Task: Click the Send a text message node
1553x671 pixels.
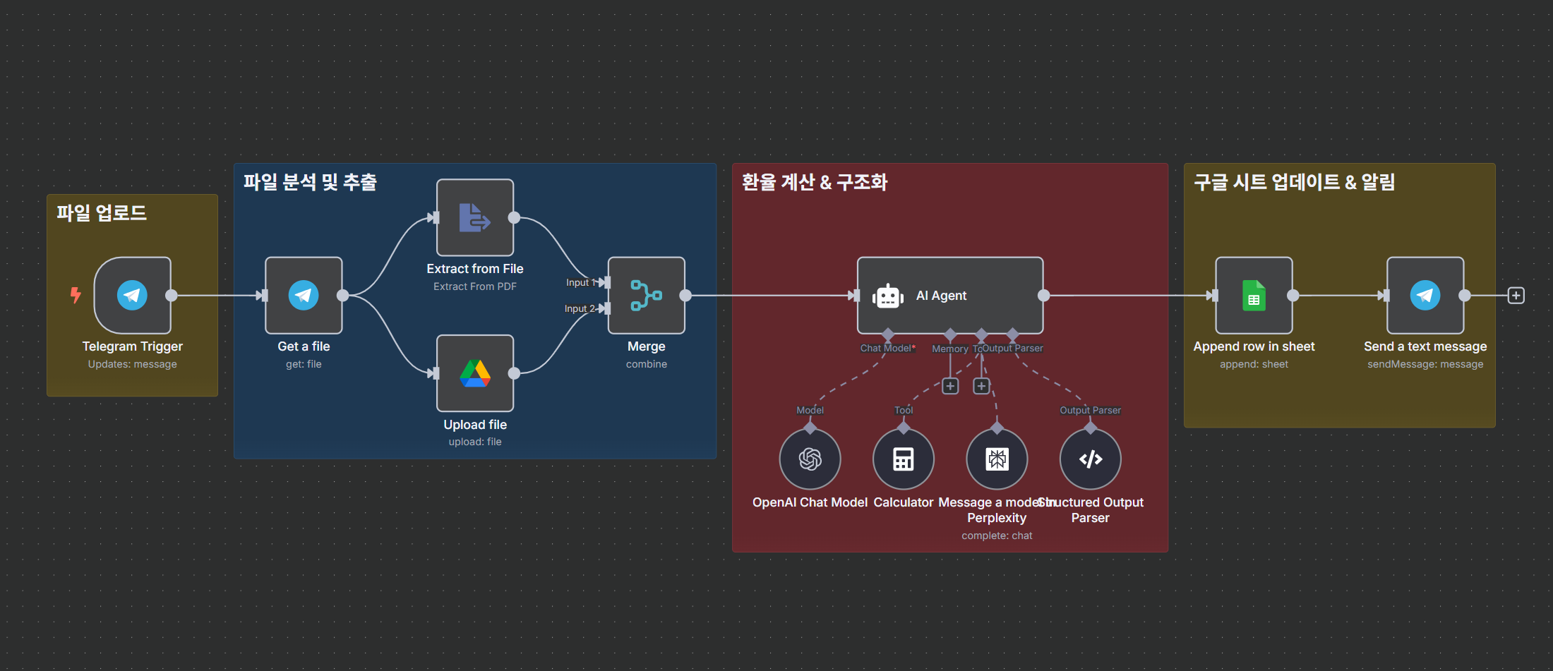Action: (1425, 295)
